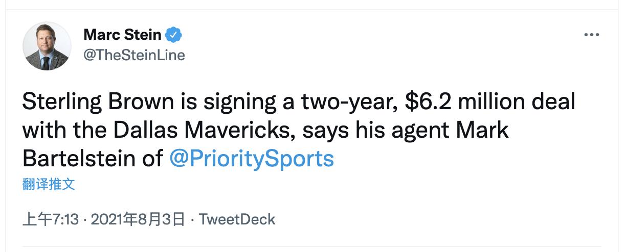Open Marc Stein's profile picture
Viewport: 626px width, 252px height.
click(x=47, y=46)
